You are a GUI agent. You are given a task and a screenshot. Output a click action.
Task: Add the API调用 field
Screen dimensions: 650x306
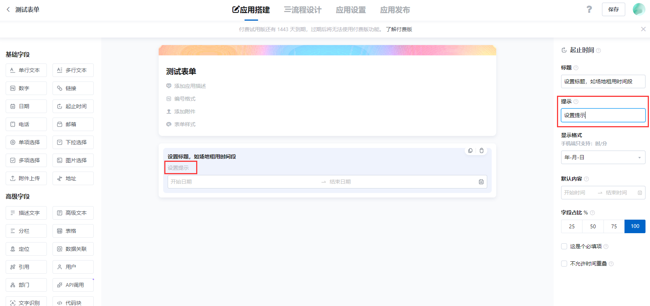(73, 285)
